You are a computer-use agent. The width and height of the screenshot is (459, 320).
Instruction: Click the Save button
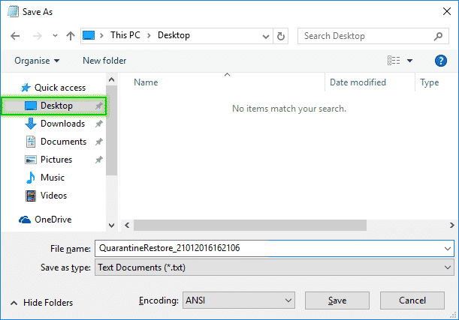click(337, 280)
